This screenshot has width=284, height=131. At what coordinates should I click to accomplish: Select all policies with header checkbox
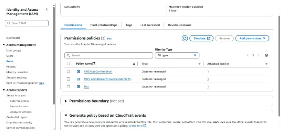[x=68, y=64]
